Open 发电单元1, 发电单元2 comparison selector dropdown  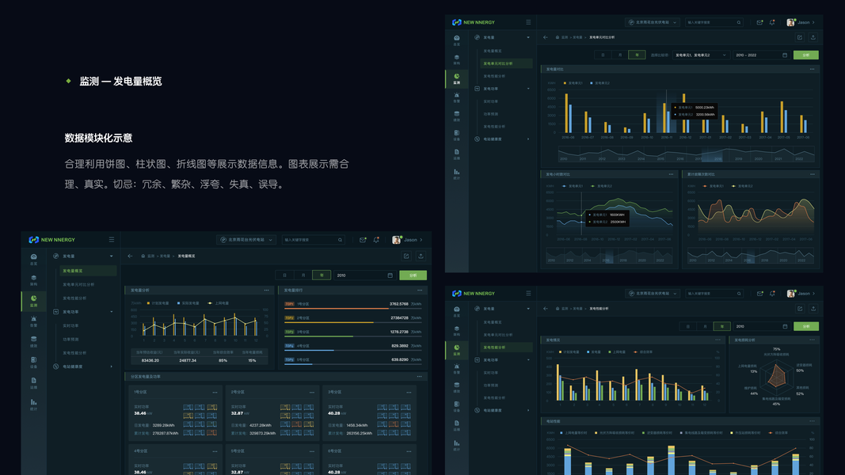[701, 55]
